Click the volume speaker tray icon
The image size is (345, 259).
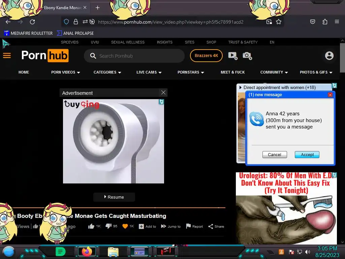click(308, 252)
